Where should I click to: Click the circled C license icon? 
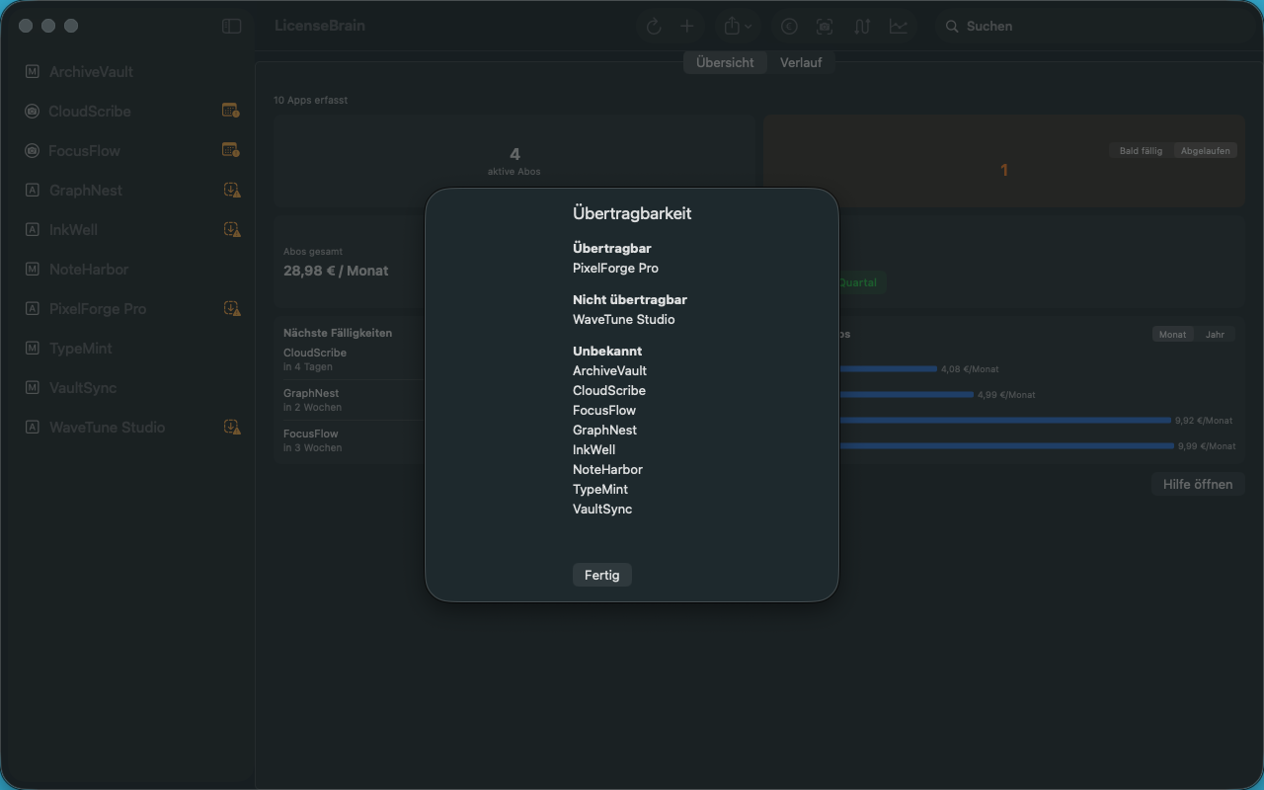tap(789, 27)
